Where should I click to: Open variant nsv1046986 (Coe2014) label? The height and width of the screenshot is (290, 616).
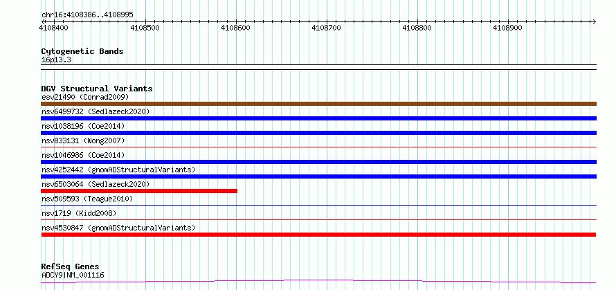[x=83, y=155]
